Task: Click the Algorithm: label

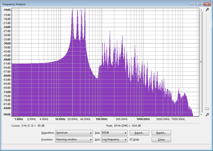Action: point(48,133)
